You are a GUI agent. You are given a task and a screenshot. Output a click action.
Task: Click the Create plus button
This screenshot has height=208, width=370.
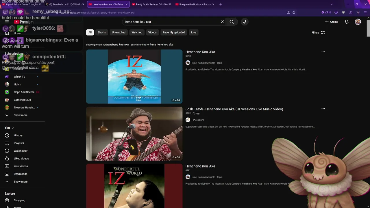332,22
